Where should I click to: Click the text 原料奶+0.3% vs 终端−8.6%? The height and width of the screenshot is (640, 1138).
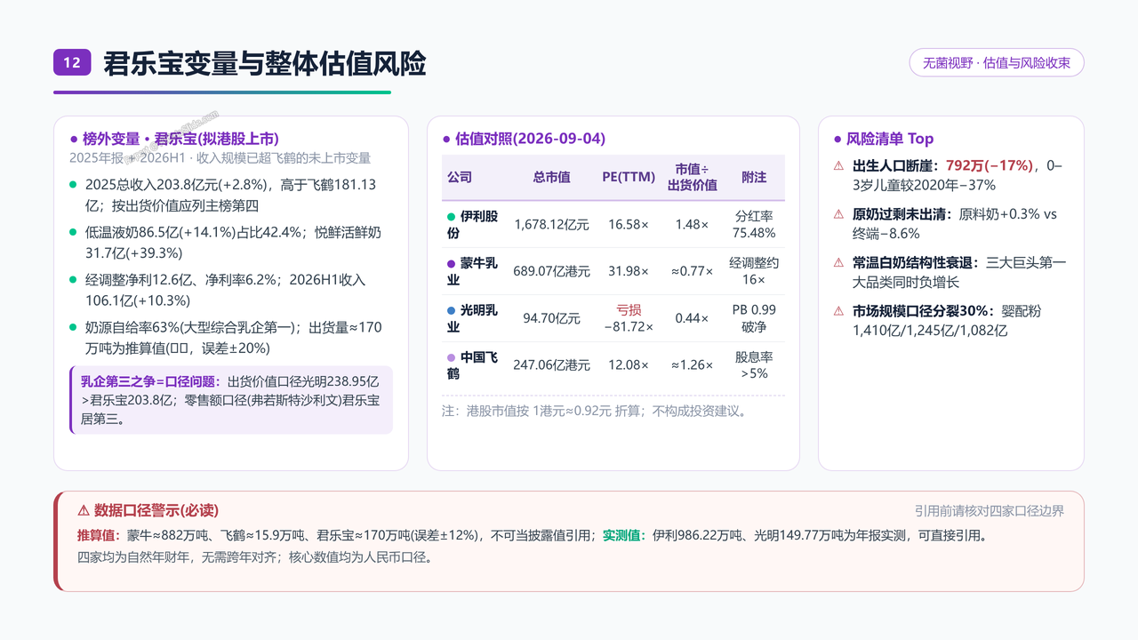click(955, 224)
